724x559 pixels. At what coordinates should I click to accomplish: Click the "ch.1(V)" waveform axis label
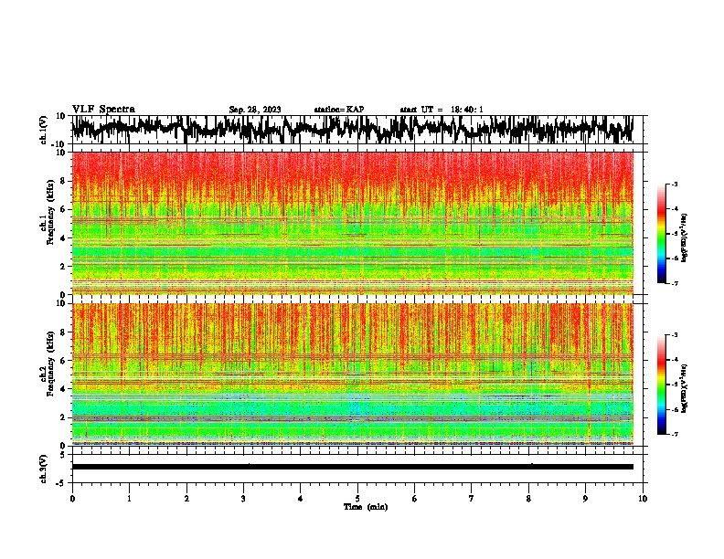tap(44, 130)
